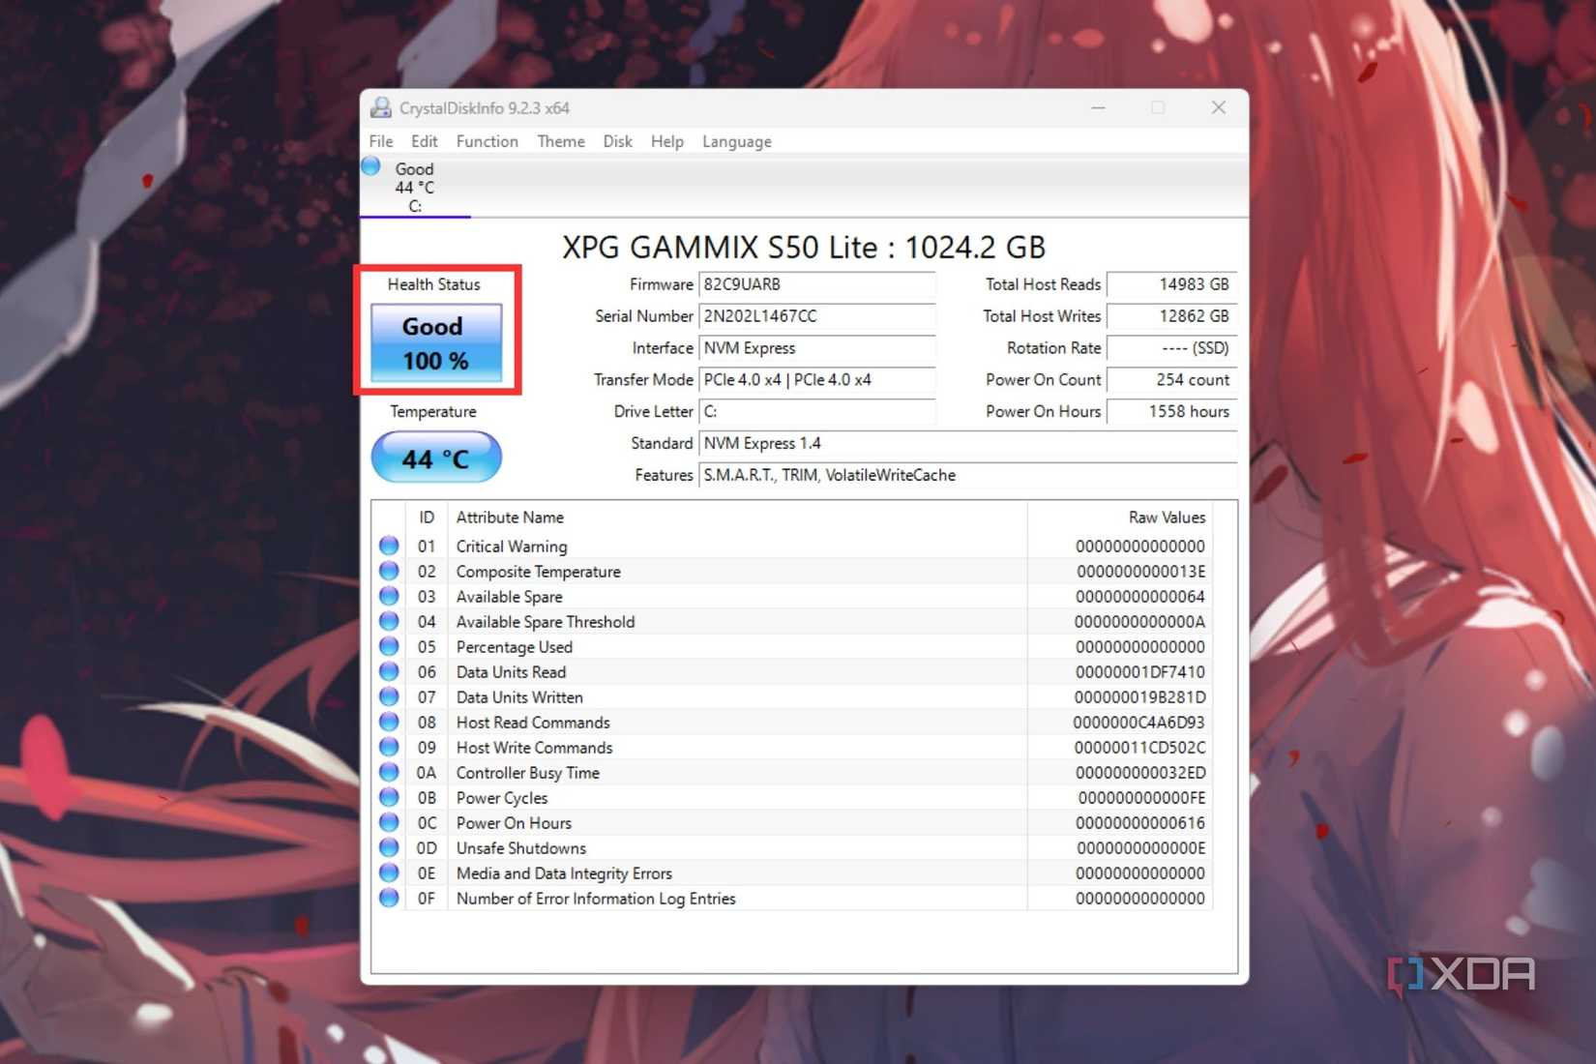Click the status orb for Host Read Commands

tap(389, 722)
